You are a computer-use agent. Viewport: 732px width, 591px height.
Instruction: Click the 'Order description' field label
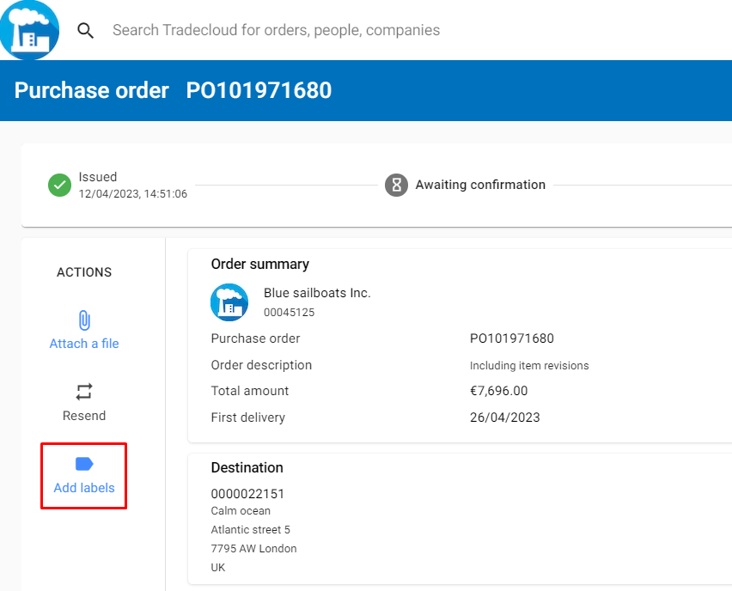pyautogui.click(x=261, y=365)
